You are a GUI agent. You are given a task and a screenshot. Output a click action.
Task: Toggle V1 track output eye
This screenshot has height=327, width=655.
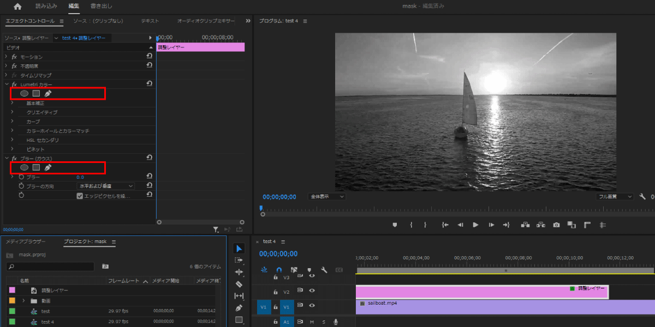point(312,305)
